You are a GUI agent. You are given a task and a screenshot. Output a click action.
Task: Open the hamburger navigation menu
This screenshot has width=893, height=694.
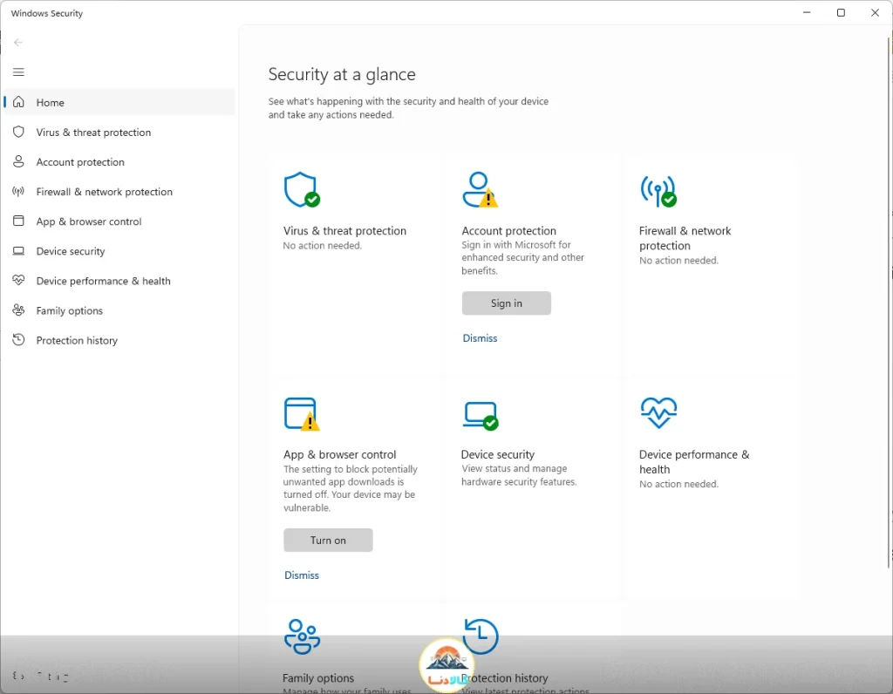[x=18, y=71]
